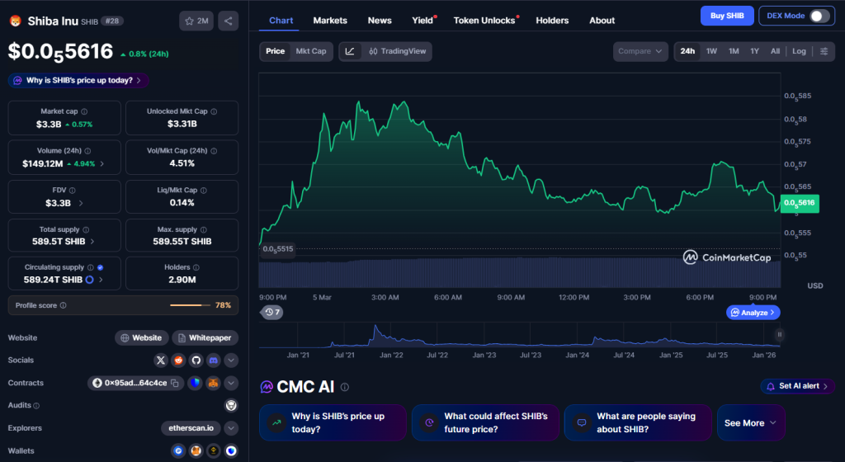Click the X (Twitter) social icon

click(x=161, y=361)
